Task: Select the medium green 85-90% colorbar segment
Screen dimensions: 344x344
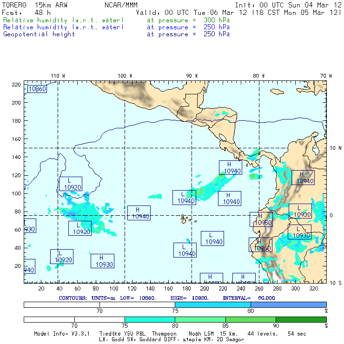Action: point(251,319)
